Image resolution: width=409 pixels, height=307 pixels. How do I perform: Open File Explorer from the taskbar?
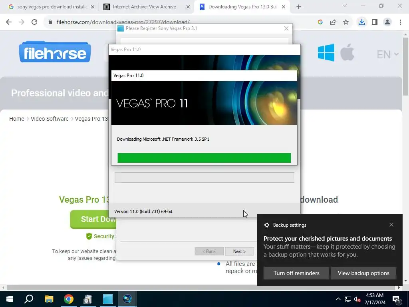[x=49, y=299]
